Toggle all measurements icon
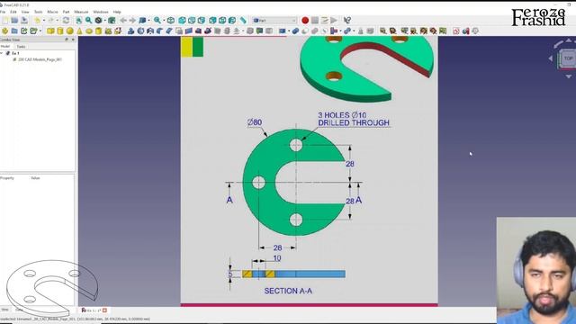The height and width of the screenshot is (324, 576). [x=424, y=31]
